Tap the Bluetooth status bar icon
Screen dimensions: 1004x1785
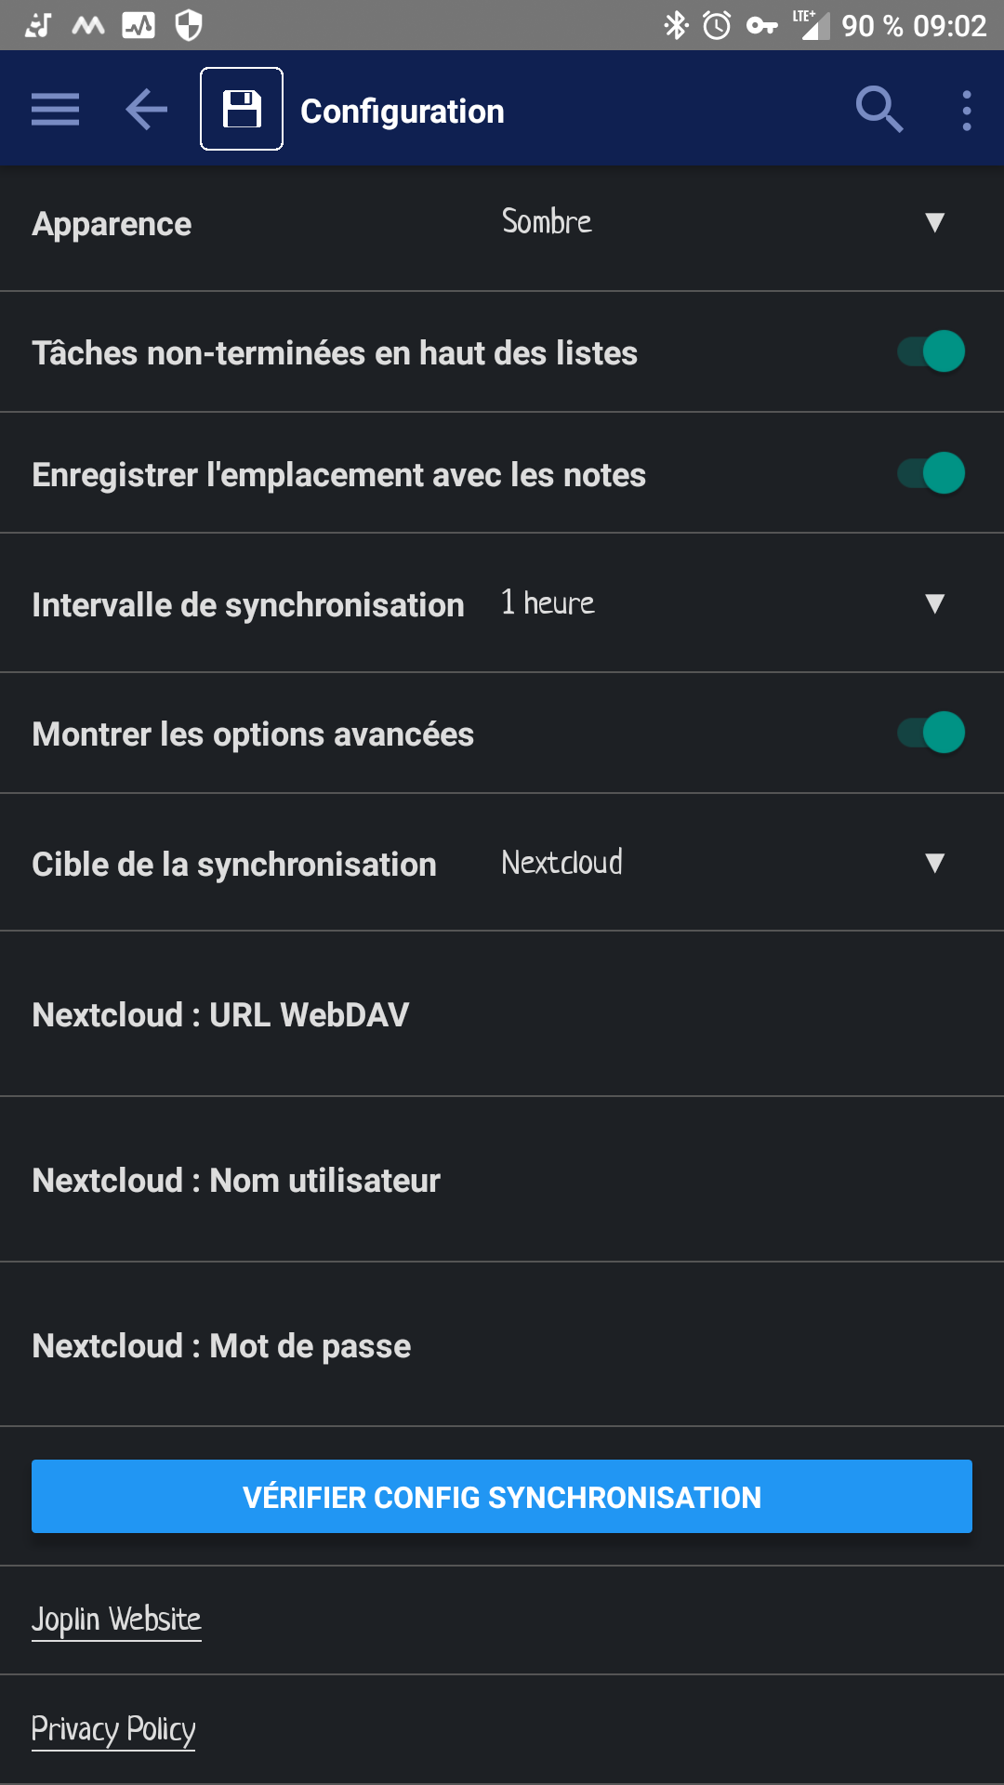tap(676, 25)
